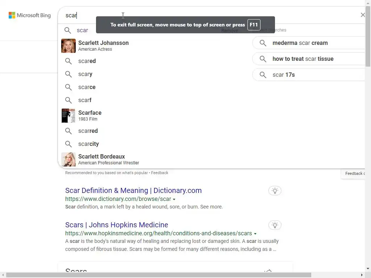The width and height of the screenshot is (371, 278).
Task: Select the top 'scar' search suggestion
Action: (x=82, y=30)
